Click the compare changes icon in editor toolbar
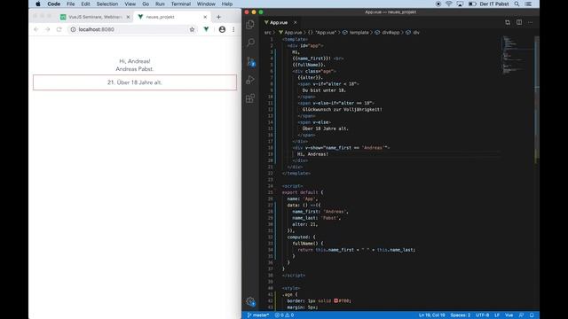 tap(508, 22)
